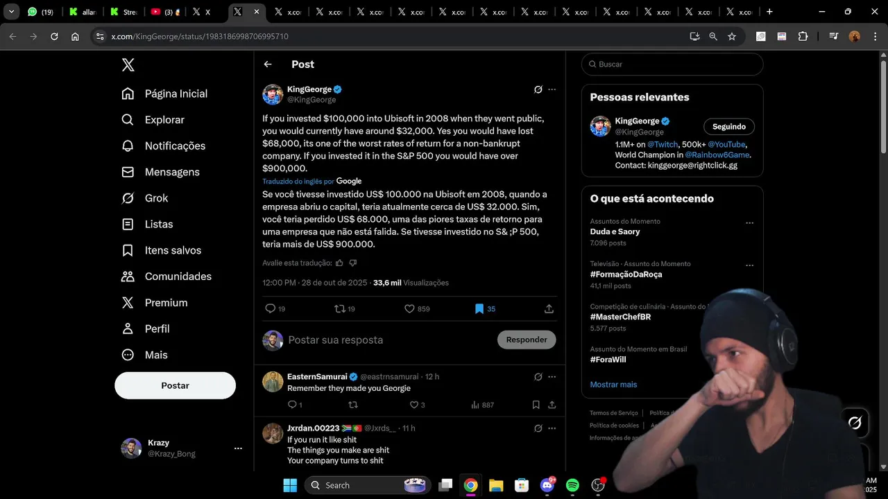This screenshot has width=888, height=499.
Task: Click repost icon with 19 reposts
Action: click(340, 309)
